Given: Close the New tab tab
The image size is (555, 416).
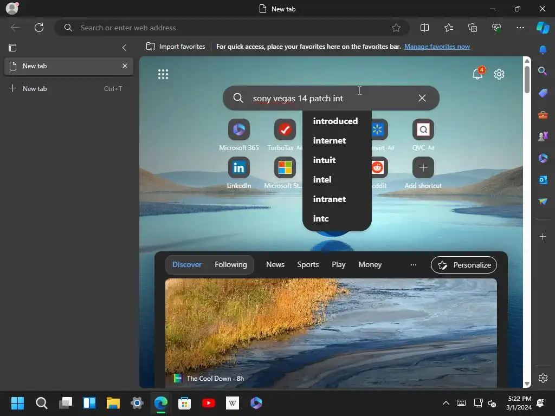Looking at the screenshot, I should (125, 66).
